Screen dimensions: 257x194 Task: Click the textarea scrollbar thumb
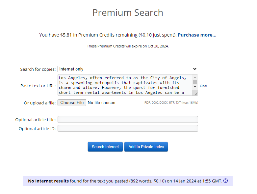tap(195, 82)
